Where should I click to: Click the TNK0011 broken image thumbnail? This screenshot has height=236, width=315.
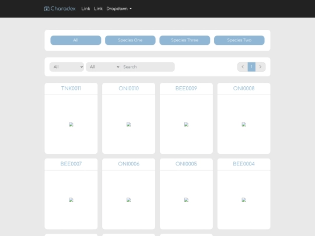71,125
